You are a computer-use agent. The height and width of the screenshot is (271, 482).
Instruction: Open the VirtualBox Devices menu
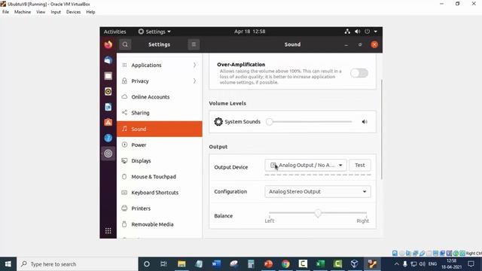point(73,12)
